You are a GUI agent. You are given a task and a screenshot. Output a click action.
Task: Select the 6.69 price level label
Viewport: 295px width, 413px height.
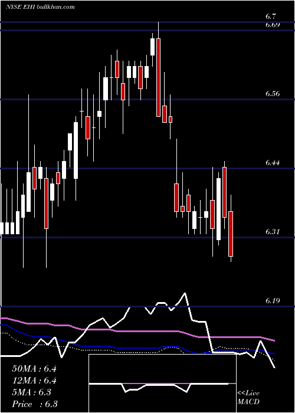click(273, 25)
